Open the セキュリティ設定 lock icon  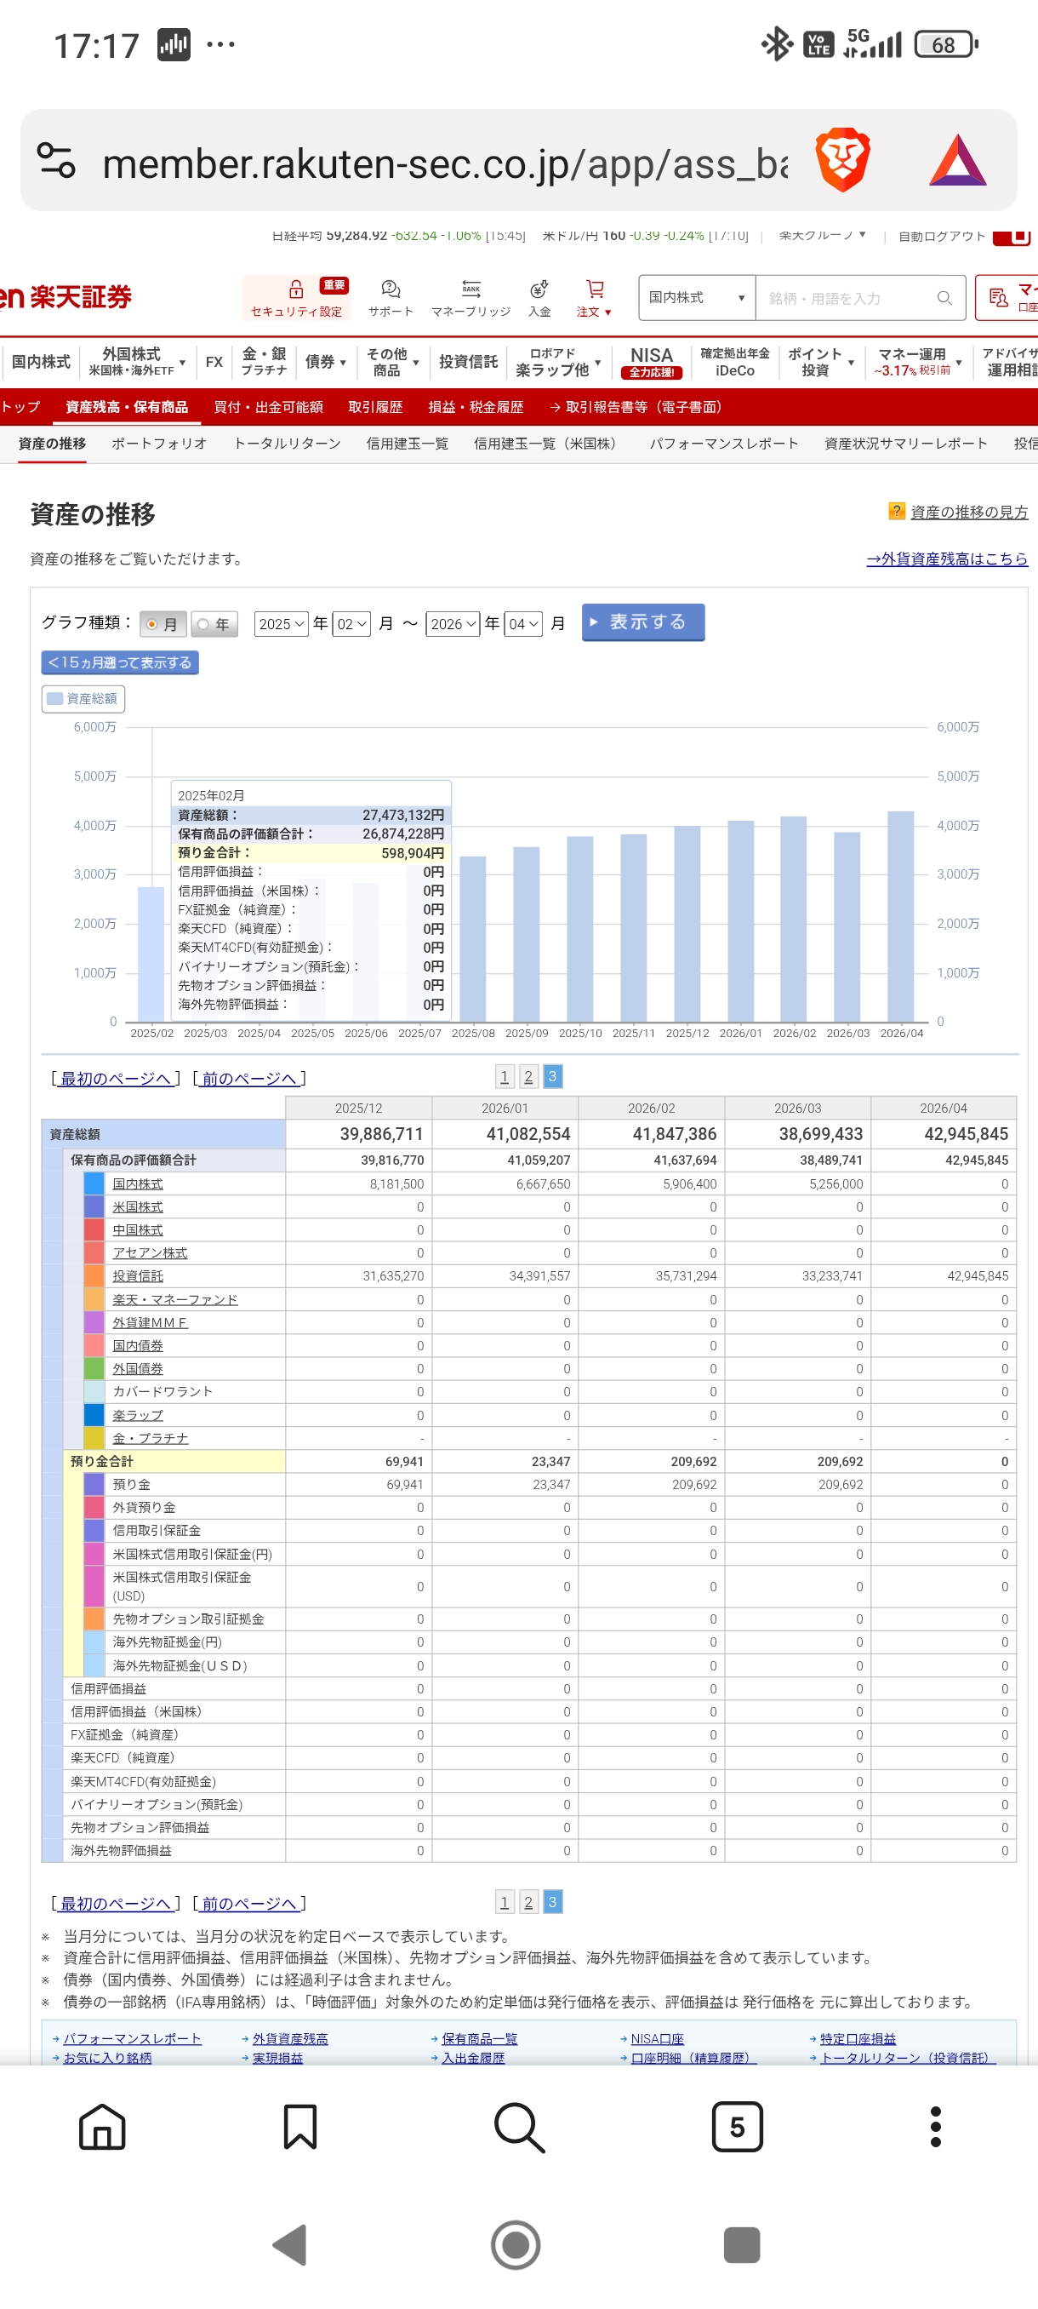pyautogui.click(x=295, y=289)
